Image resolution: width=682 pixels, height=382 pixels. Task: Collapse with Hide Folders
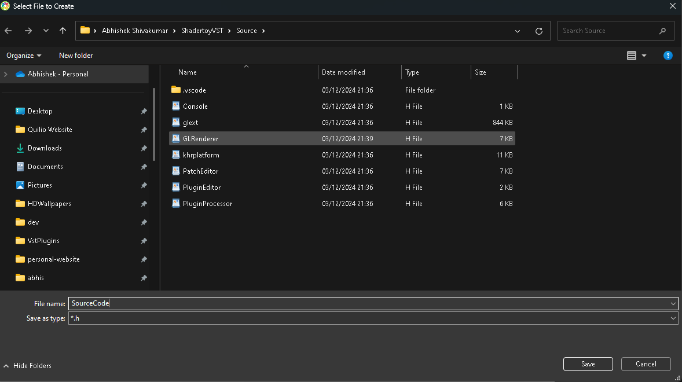click(x=27, y=366)
